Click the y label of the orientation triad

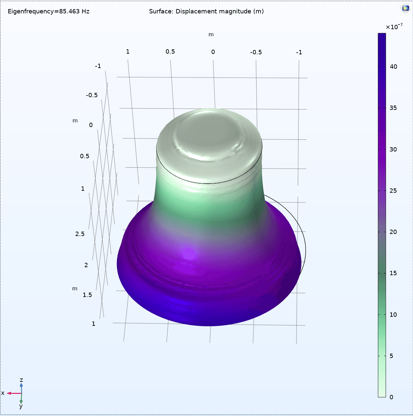click(20, 406)
